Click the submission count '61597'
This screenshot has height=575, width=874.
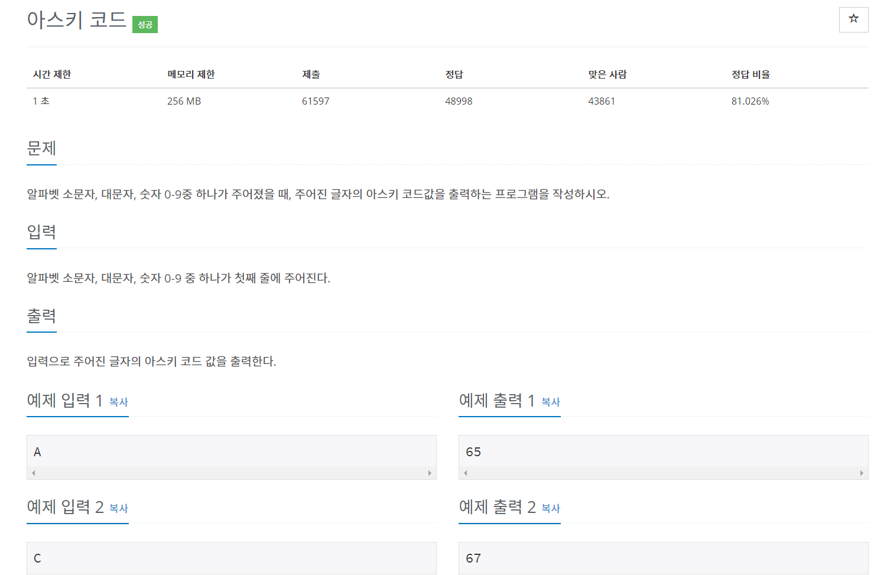click(316, 101)
